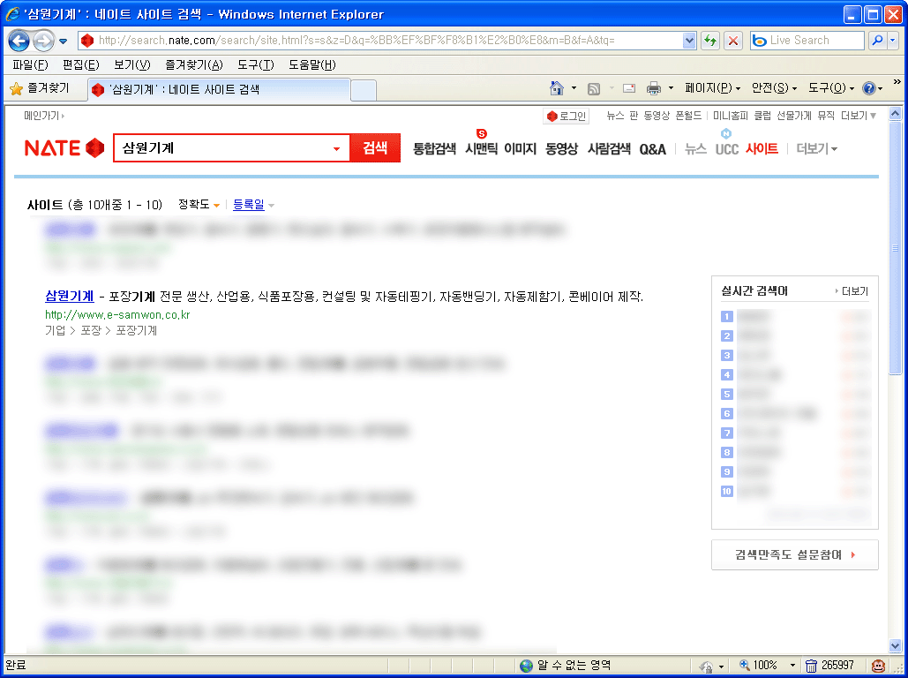Open the 페이지(P) toolbar menu
The image size is (908, 678).
[712, 88]
